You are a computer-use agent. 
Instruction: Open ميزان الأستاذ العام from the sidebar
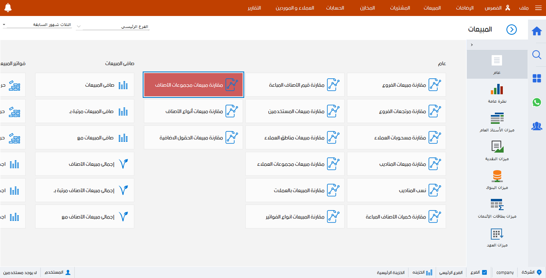[497, 119]
